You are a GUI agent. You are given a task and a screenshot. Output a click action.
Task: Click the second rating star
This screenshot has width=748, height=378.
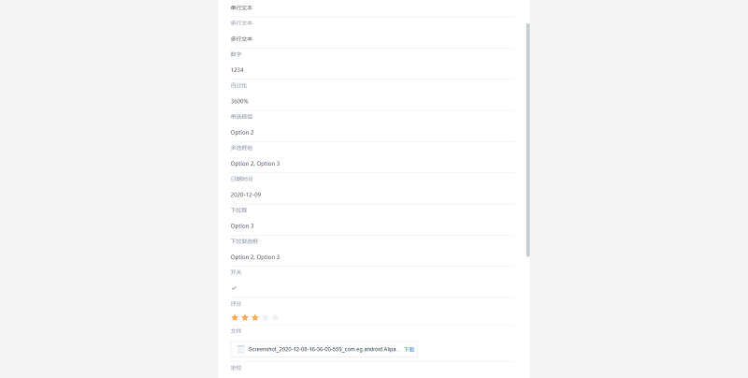(245, 318)
